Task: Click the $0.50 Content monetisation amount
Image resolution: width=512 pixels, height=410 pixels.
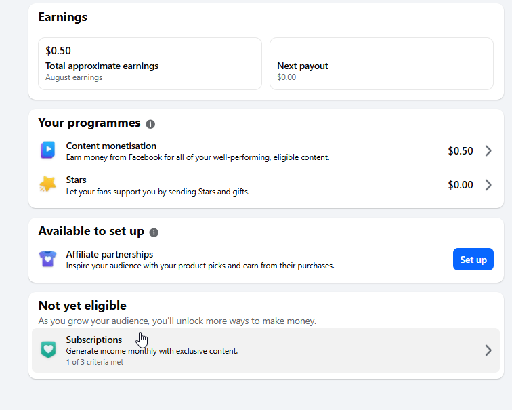Action: coord(461,151)
